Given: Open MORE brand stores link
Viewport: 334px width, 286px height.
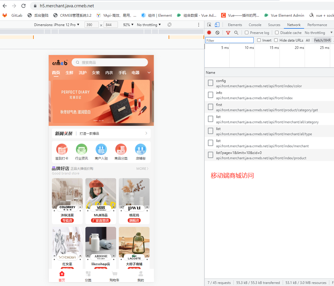Looking at the screenshot, I should 142,168.
